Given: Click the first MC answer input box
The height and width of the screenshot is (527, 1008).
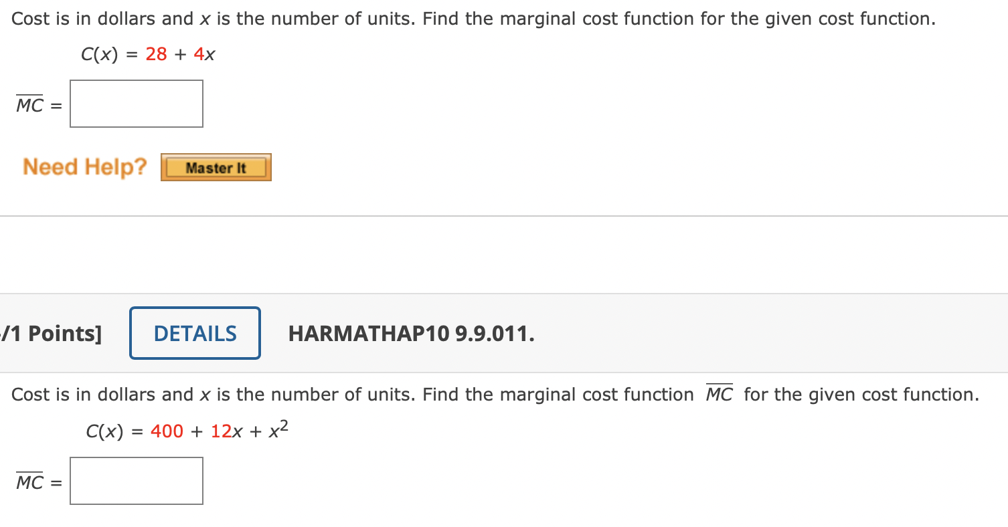Looking at the screenshot, I should (136, 103).
